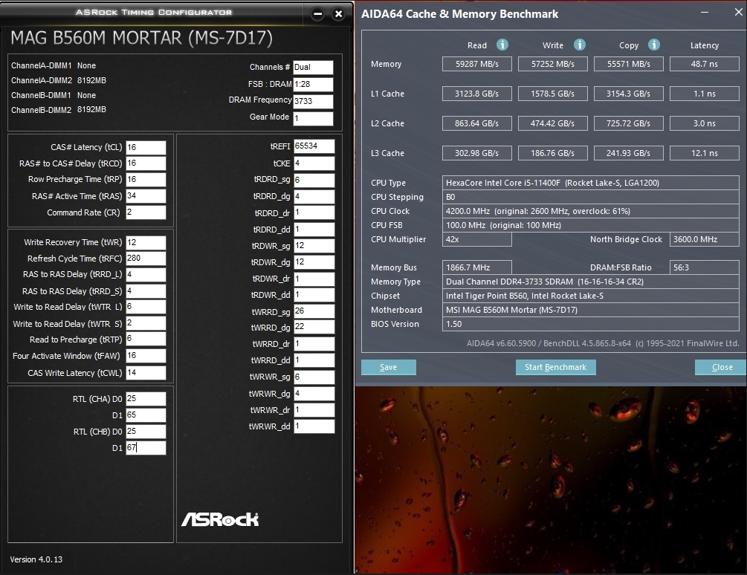The image size is (747, 575).
Task: Click the Copy info icon in AIDA64
Action: coord(653,45)
